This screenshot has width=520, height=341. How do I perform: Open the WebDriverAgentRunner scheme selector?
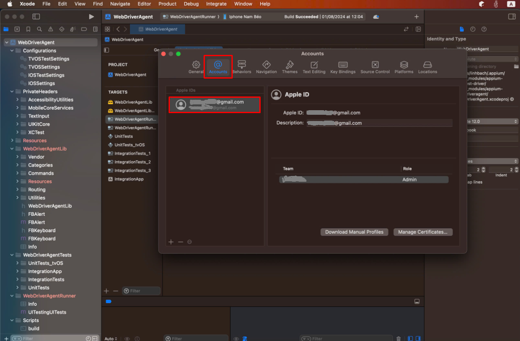point(189,17)
